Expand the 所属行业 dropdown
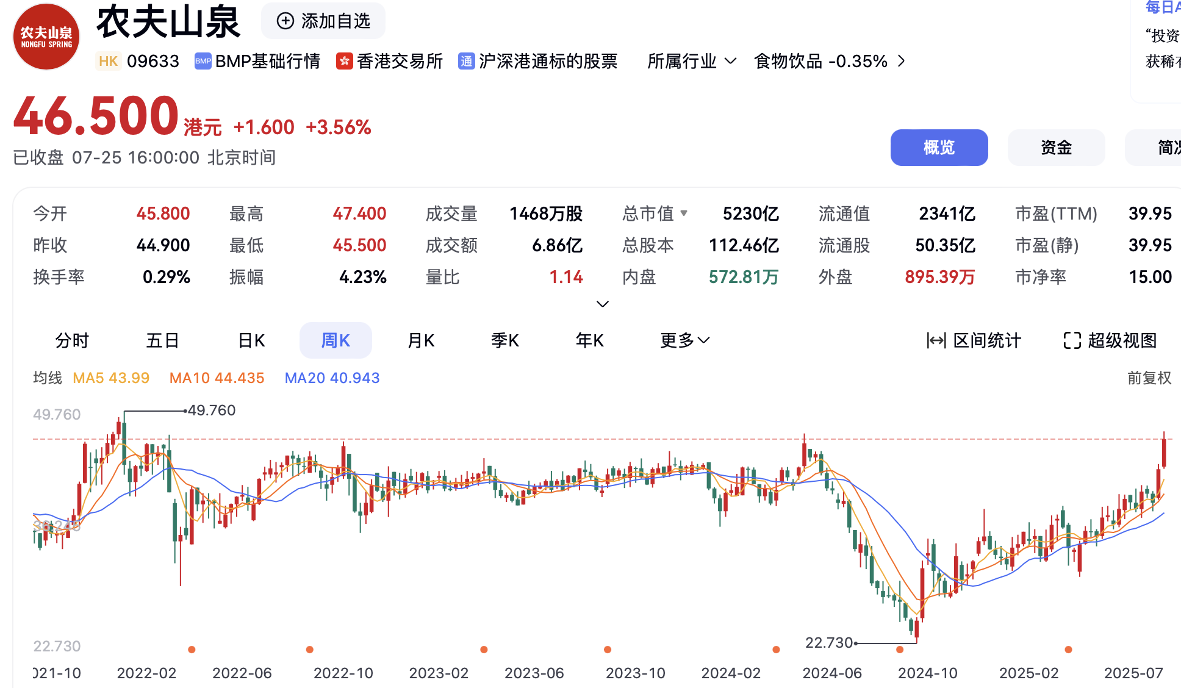 tap(692, 61)
